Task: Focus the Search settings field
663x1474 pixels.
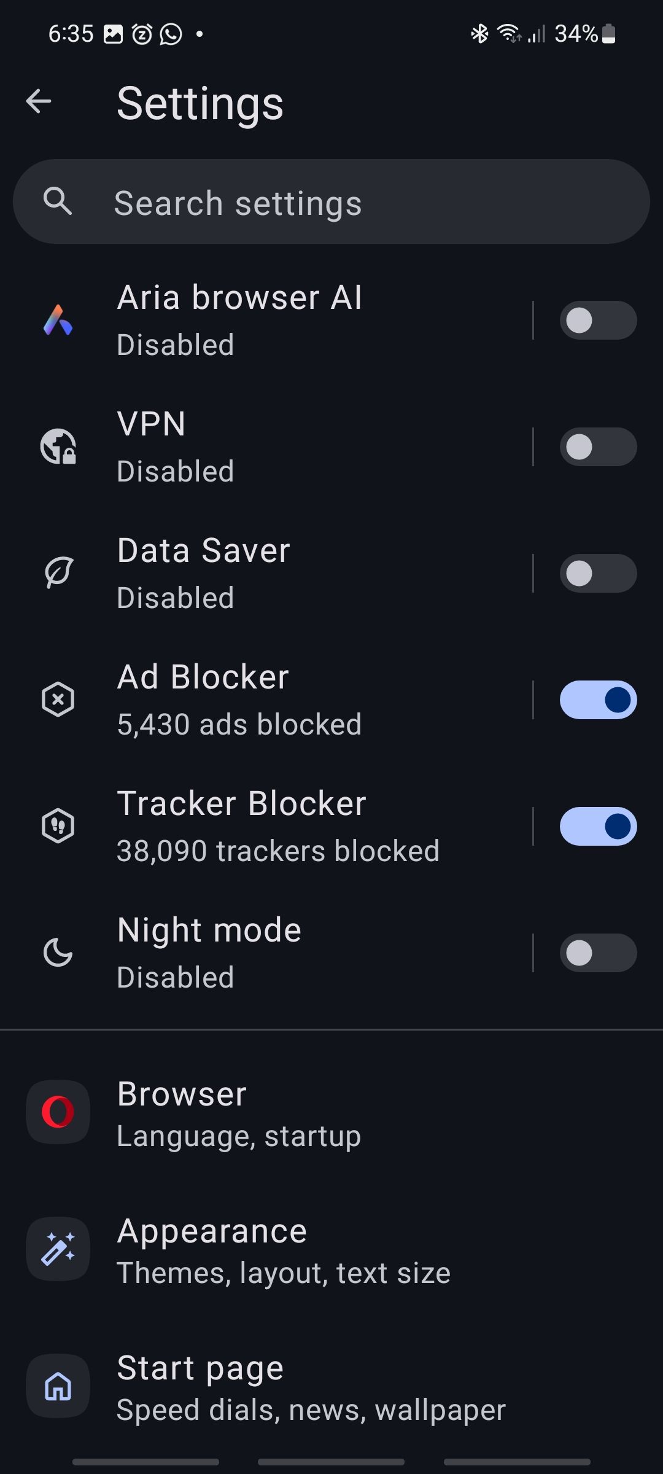Action: 331,201
